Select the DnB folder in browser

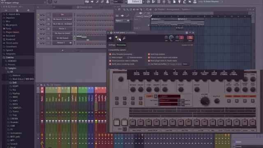tap(15, 83)
